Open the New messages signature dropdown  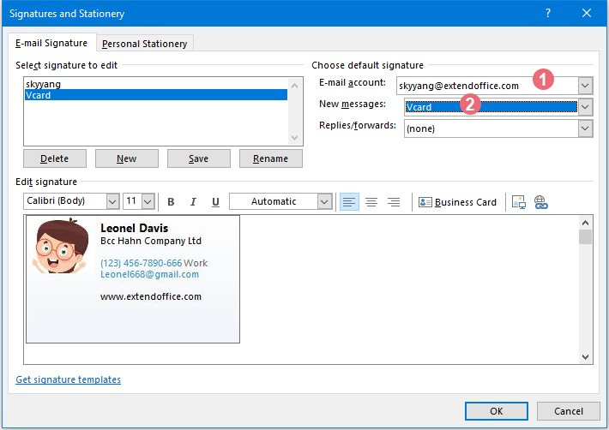(x=585, y=107)
